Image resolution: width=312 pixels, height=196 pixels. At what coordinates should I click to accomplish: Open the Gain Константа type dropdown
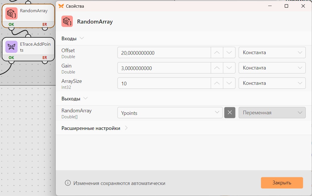click(x=272, y=68)
